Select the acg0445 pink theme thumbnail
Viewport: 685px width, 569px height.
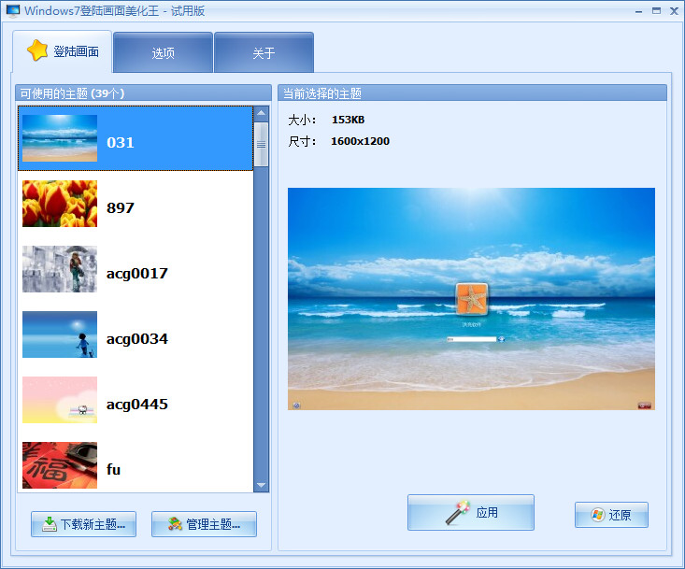(60, 400)
